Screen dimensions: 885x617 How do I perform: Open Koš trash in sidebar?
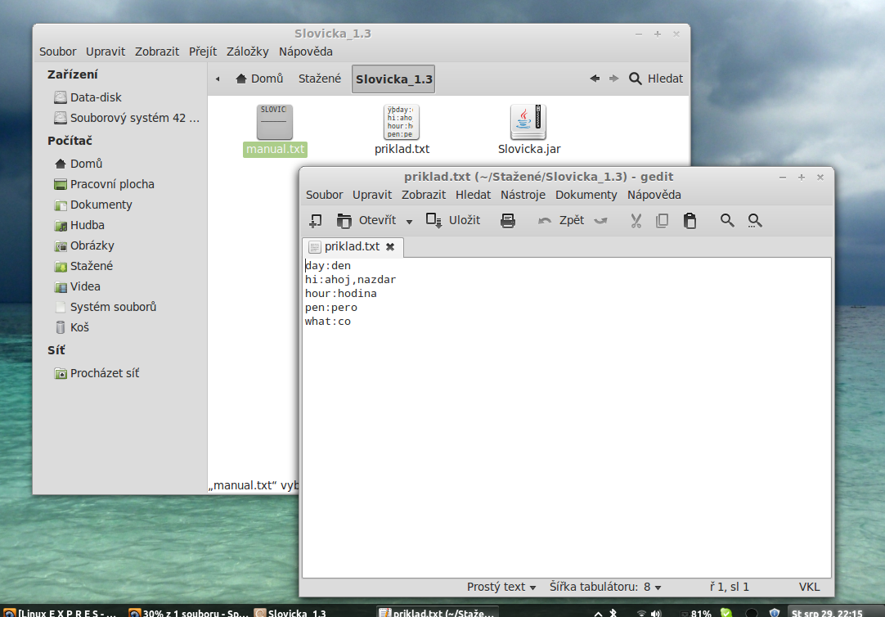79,327
